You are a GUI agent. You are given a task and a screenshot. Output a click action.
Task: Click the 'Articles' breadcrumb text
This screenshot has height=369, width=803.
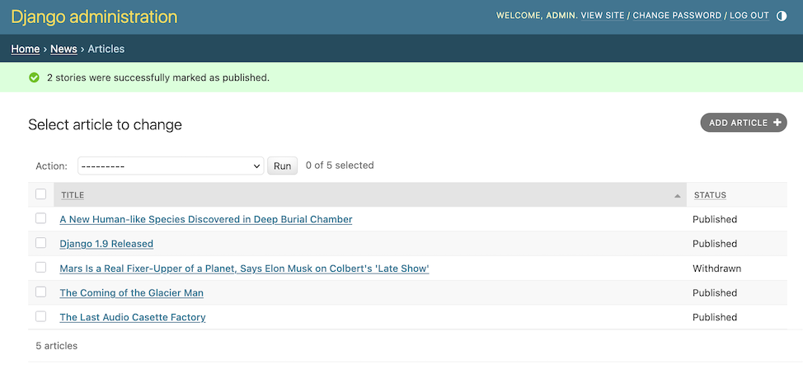[106, 49]
